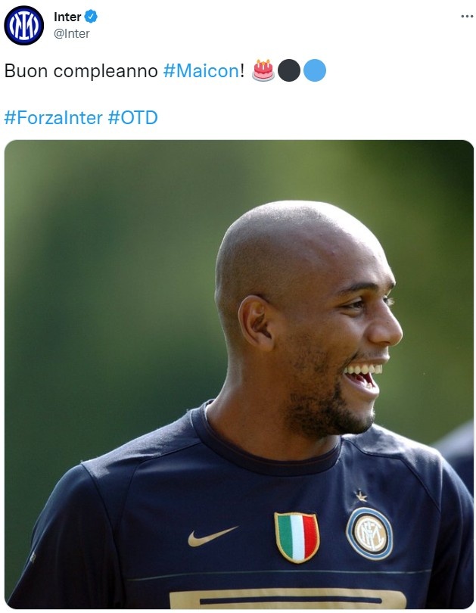Open the tweet photo in full view
This screenshot has width=476, height=613.
[x=239, y=374]
